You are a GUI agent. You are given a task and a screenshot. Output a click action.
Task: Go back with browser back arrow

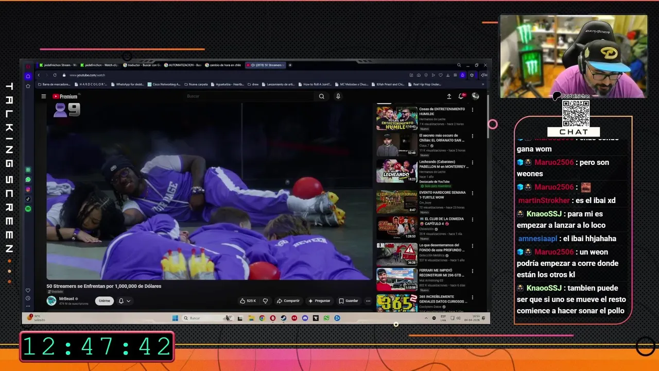pyautogui.click(x=39, y=75)
